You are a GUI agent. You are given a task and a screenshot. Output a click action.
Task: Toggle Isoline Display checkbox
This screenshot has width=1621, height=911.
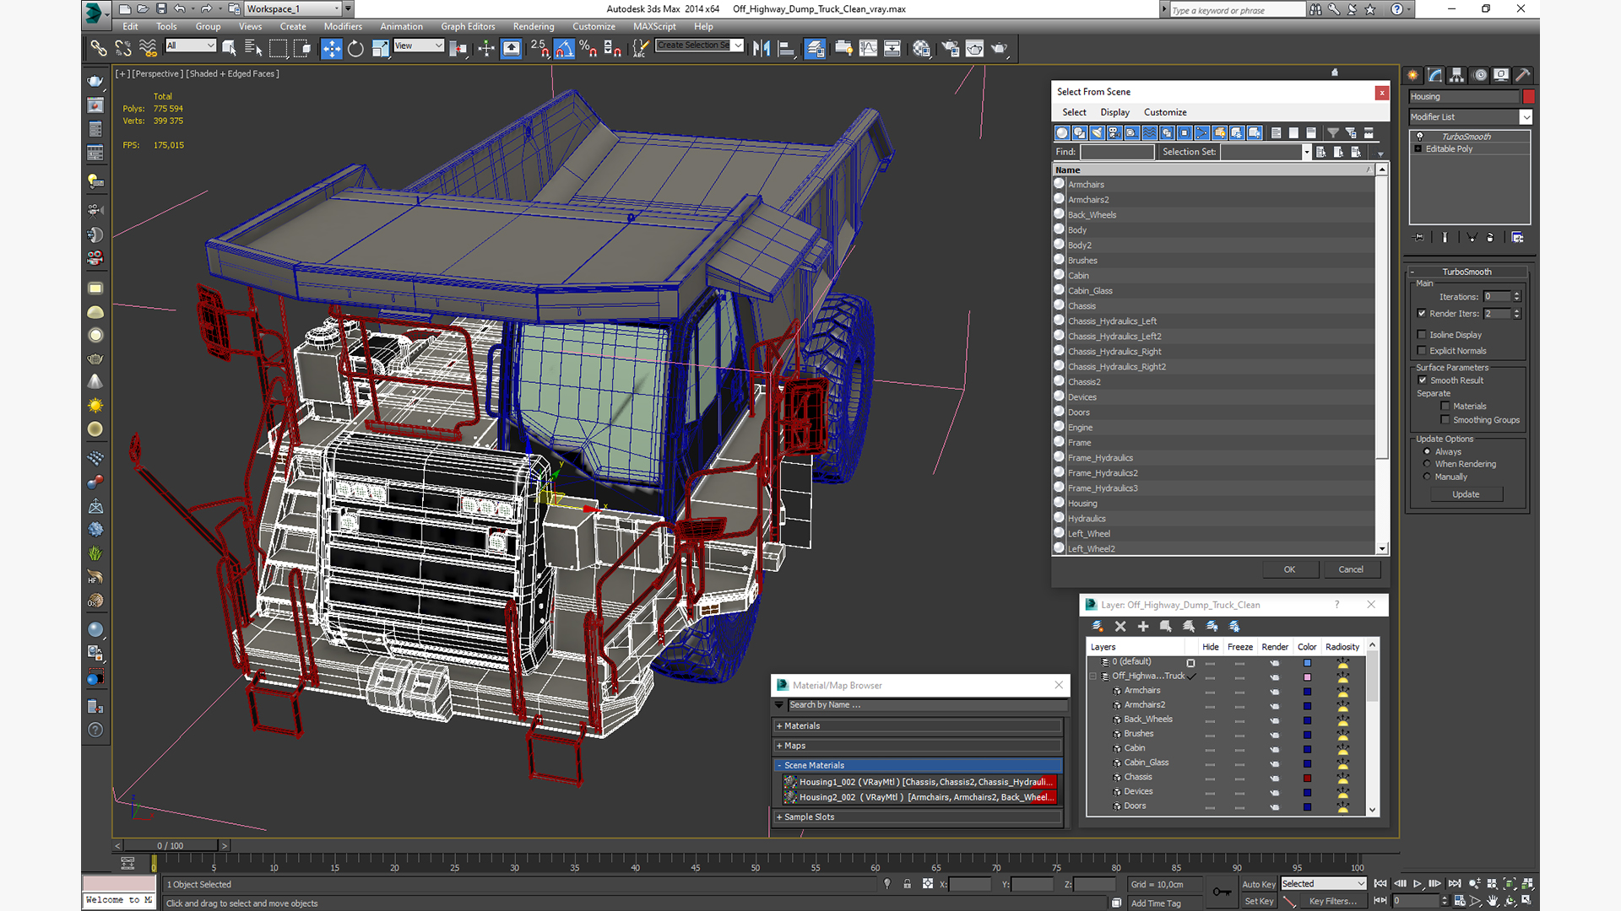pos(1422,335)
